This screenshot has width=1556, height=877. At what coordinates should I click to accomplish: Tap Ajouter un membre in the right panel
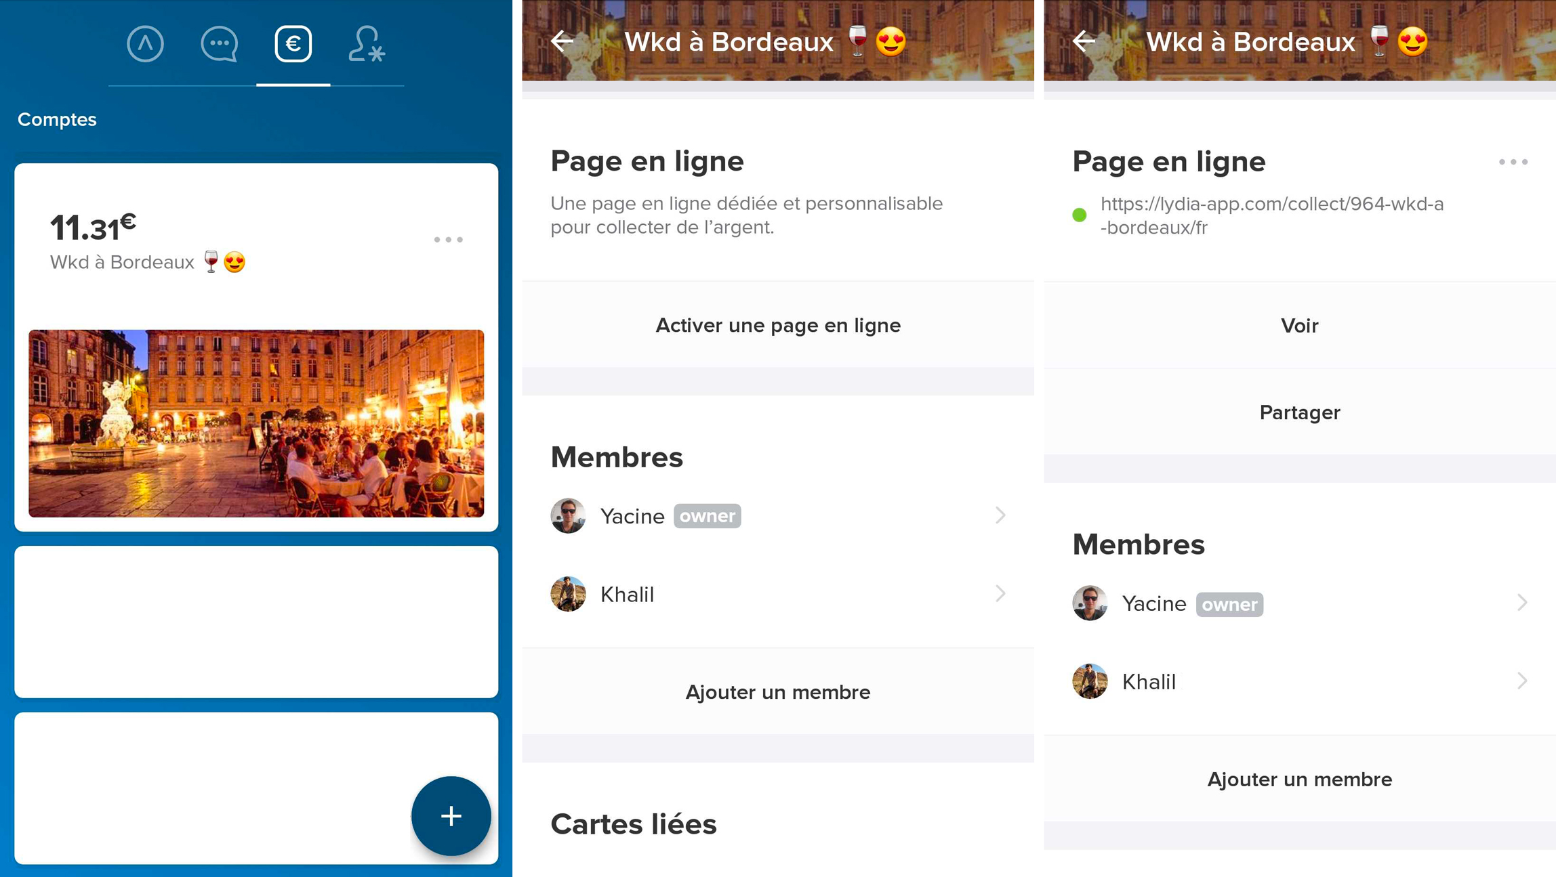[1300, 779]
